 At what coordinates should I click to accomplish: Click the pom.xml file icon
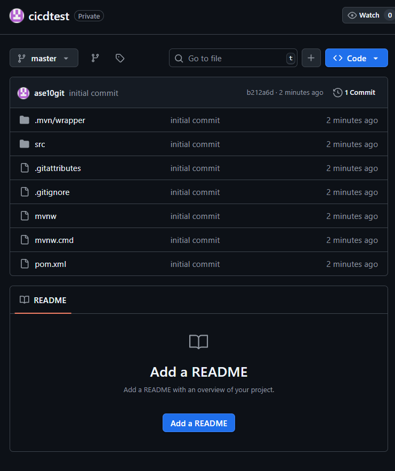[25, 264]
